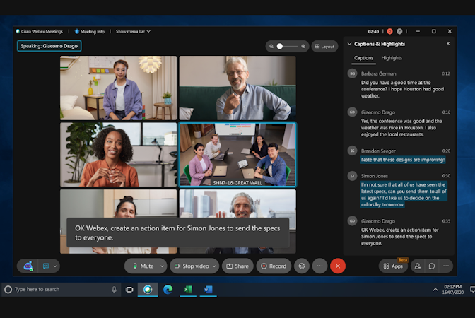Start recording with the Record button
The width and height of the screenshot is (475, 318).
[x=274, y=266]
